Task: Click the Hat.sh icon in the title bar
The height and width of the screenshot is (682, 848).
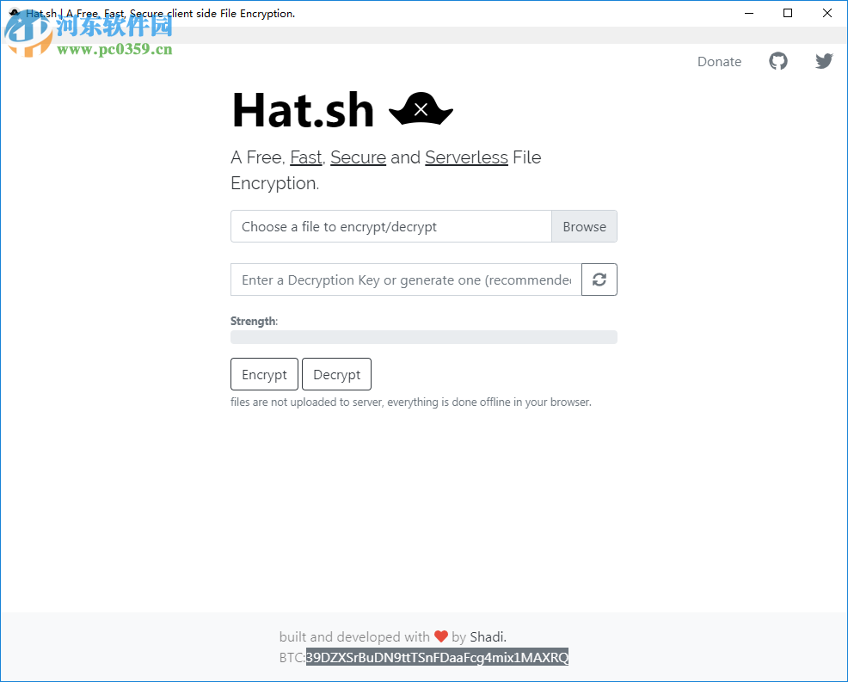Action: 12,13
